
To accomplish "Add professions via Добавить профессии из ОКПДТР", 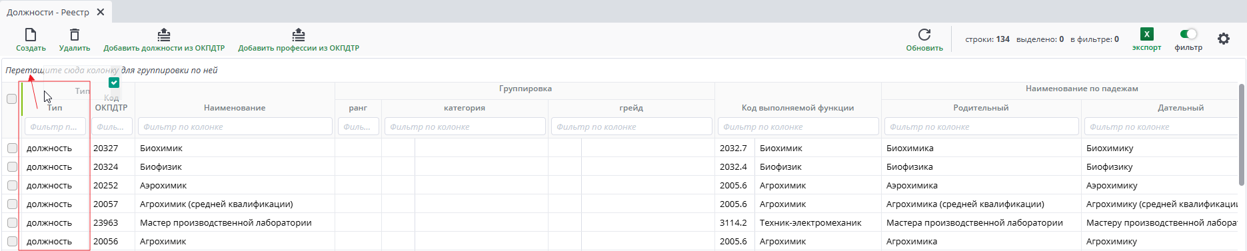I will 299,40.
